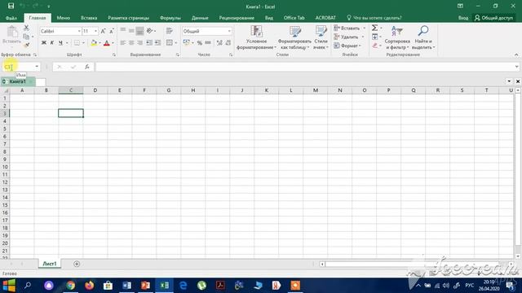Screen dimensions: 522x293
Task: Toggle middle vertical alignment
Action: (x=131, y=31)
